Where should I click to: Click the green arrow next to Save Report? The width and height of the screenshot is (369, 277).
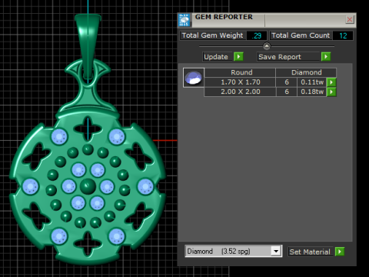click(x=326, y=57)
